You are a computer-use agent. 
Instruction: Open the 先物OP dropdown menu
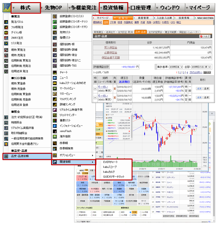tap(54, 8)
